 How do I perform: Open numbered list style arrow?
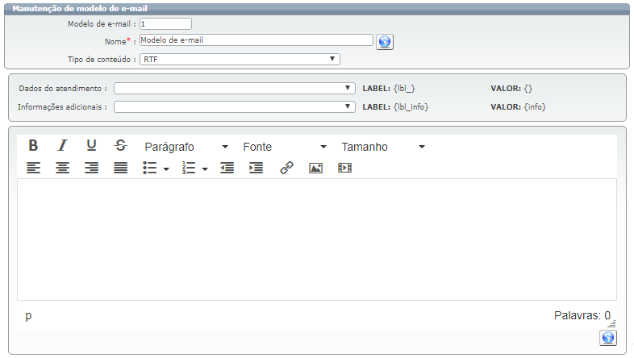pyautogui.click(x=205, y=169)
